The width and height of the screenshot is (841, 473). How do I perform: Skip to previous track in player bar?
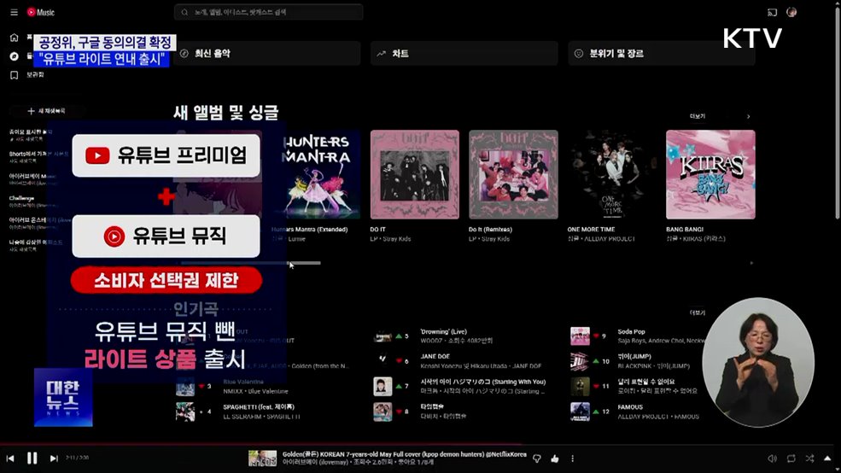click(10, 458)
